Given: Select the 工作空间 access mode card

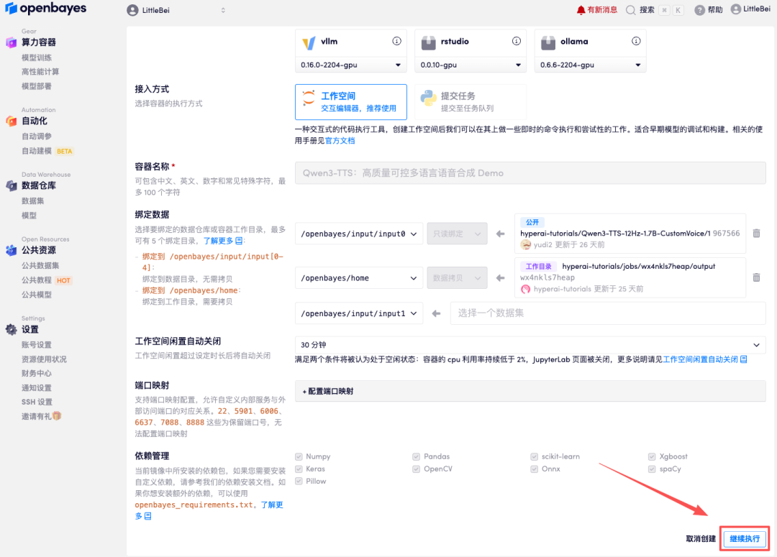Looking at the screenshot, I should click(x=351, y=102).
